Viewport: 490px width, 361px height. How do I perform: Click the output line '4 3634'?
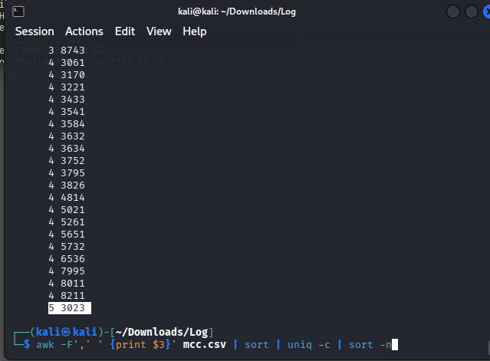pyautogui.click(x=67, y=149)
